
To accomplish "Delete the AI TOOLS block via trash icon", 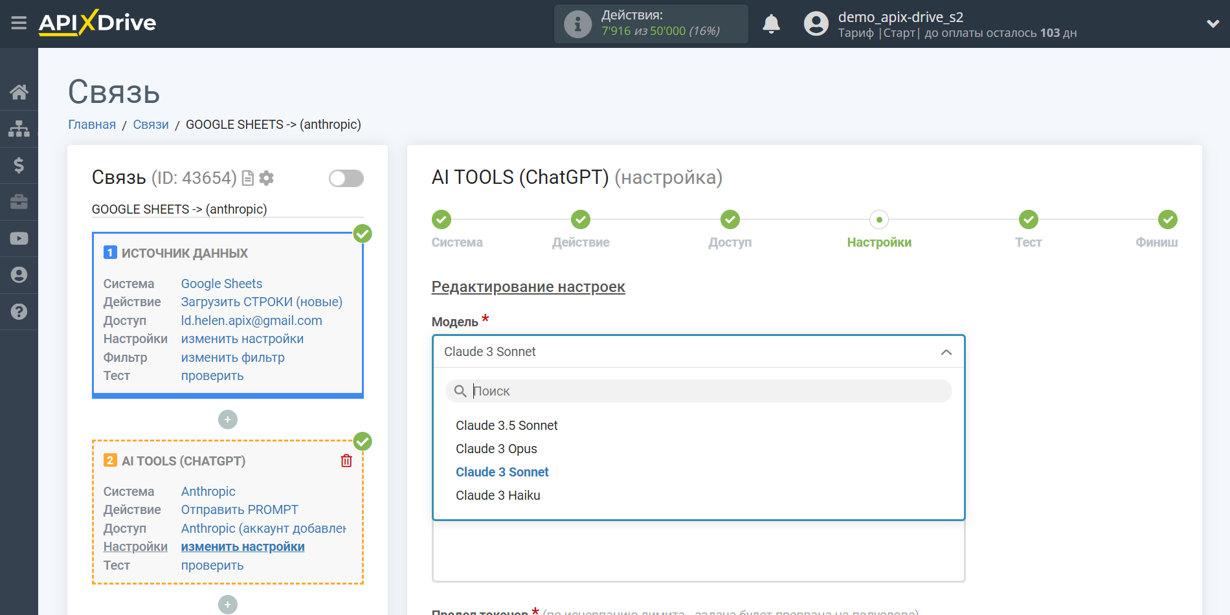I will pyautogui.click(x=346, y=460).
